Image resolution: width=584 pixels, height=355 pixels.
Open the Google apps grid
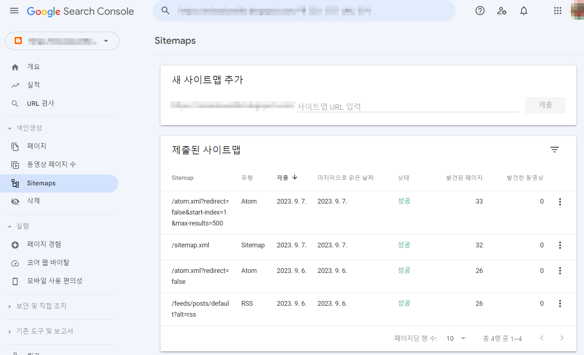click(x=557, y=11)
